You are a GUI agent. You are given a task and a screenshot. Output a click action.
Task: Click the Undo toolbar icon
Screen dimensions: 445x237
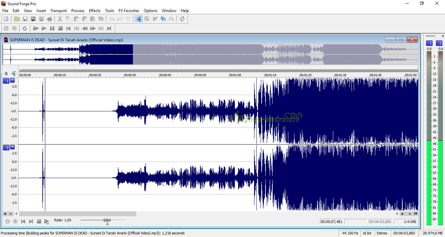tap(112, 19)
